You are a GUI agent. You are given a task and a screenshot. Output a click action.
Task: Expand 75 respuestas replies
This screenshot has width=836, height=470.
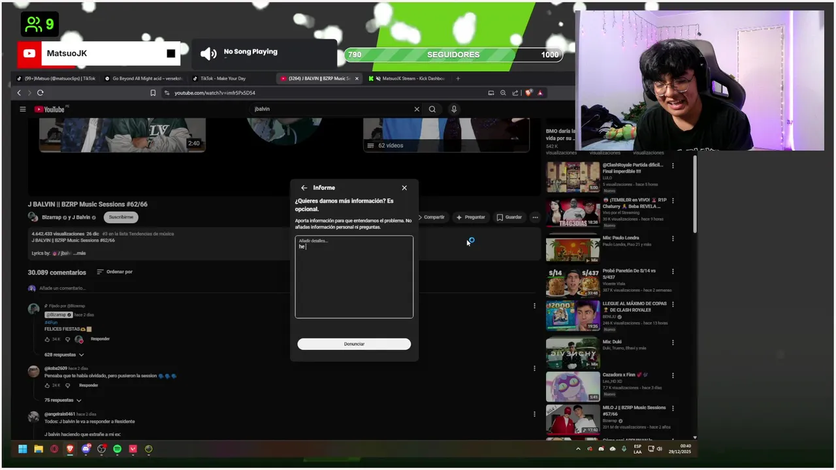[x=63, y=400]
